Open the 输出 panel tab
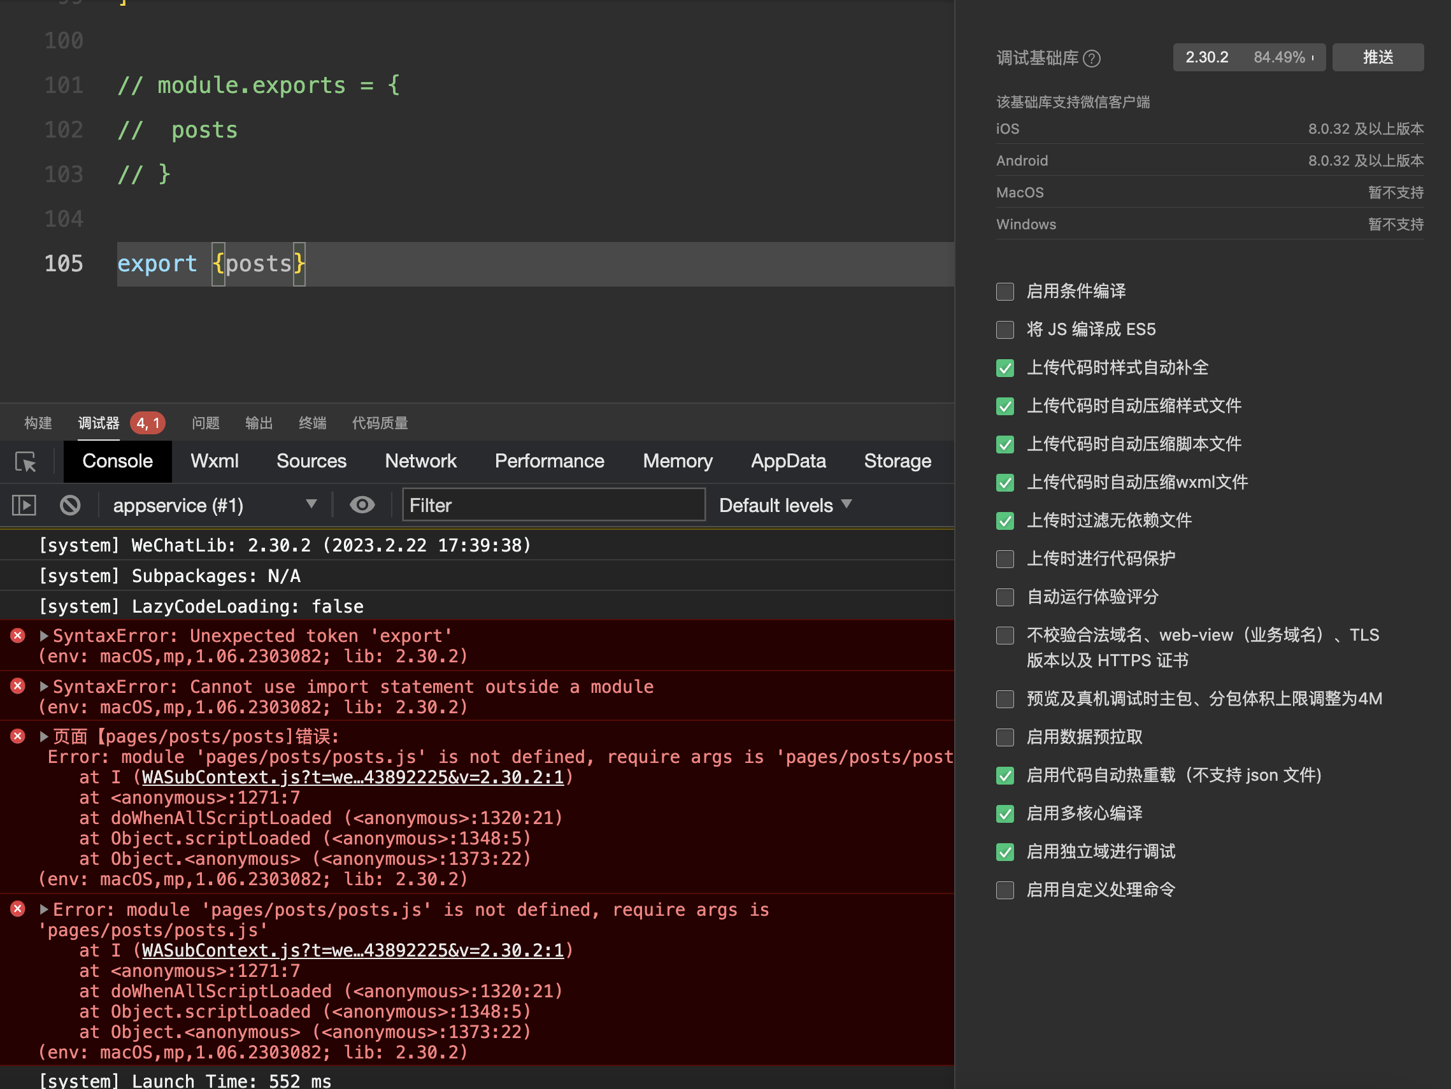 tap(259, 423)
